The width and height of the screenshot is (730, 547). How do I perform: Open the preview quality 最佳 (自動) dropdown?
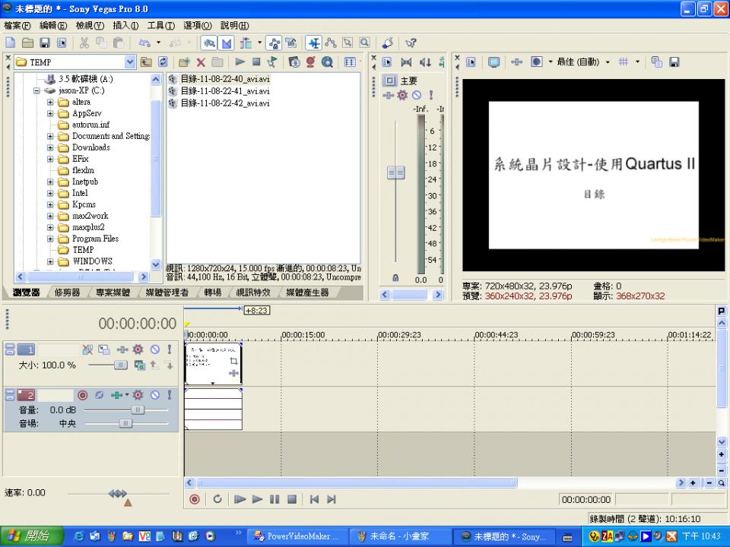pos(607,62)
